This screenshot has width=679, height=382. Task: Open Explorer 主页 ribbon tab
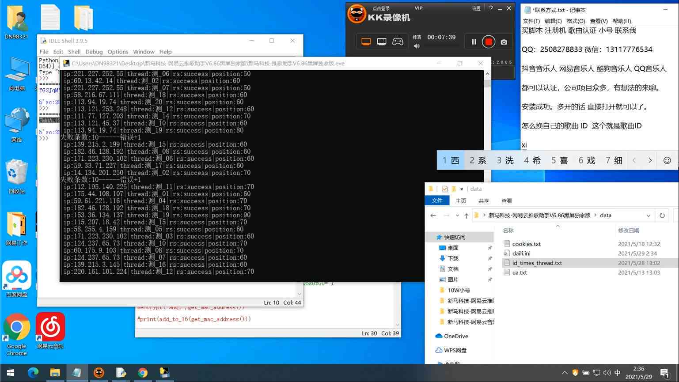[461, 200]
